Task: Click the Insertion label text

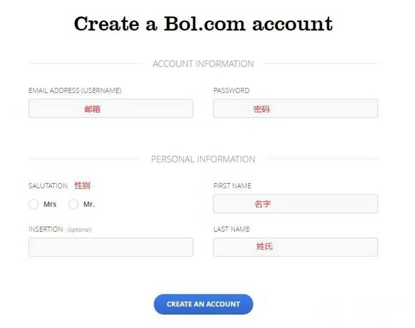Action: (45, 229)
